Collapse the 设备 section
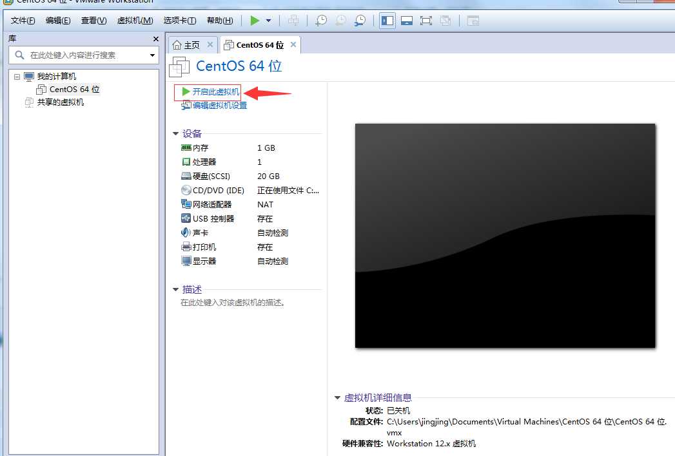The width and height of the screenshot is (675, 456). (x=175, y=134)
